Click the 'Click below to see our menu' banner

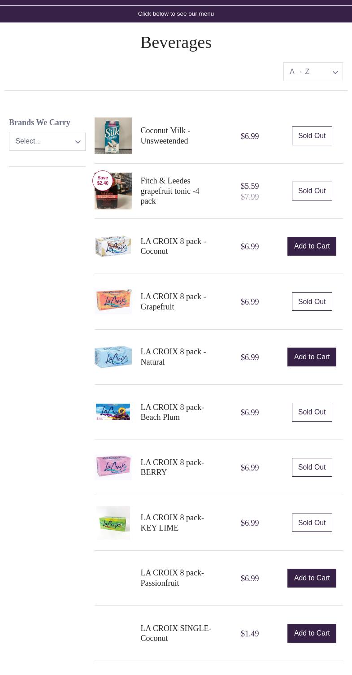[x=176, y=14]
